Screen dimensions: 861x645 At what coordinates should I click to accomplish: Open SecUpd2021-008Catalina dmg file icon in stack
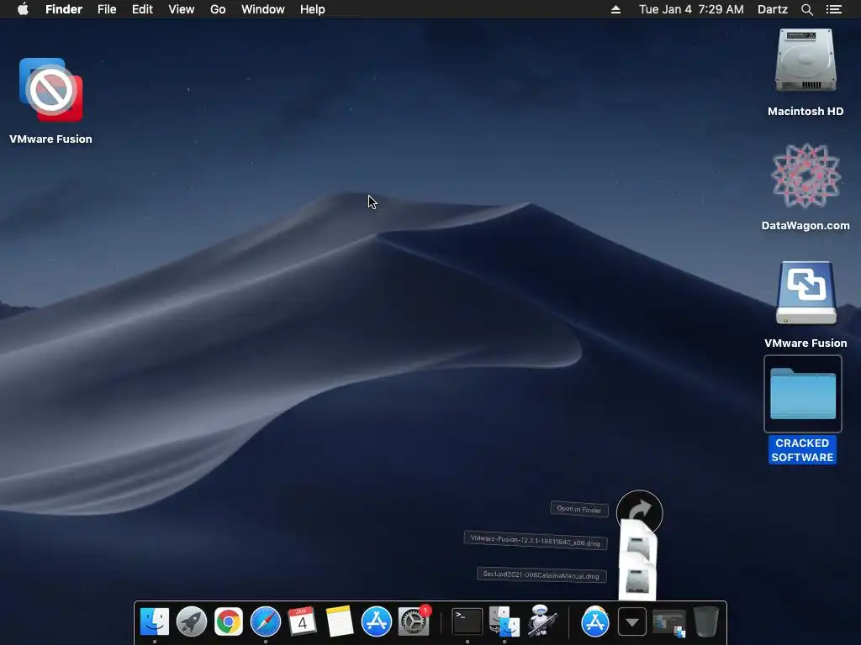pos(637,579)
